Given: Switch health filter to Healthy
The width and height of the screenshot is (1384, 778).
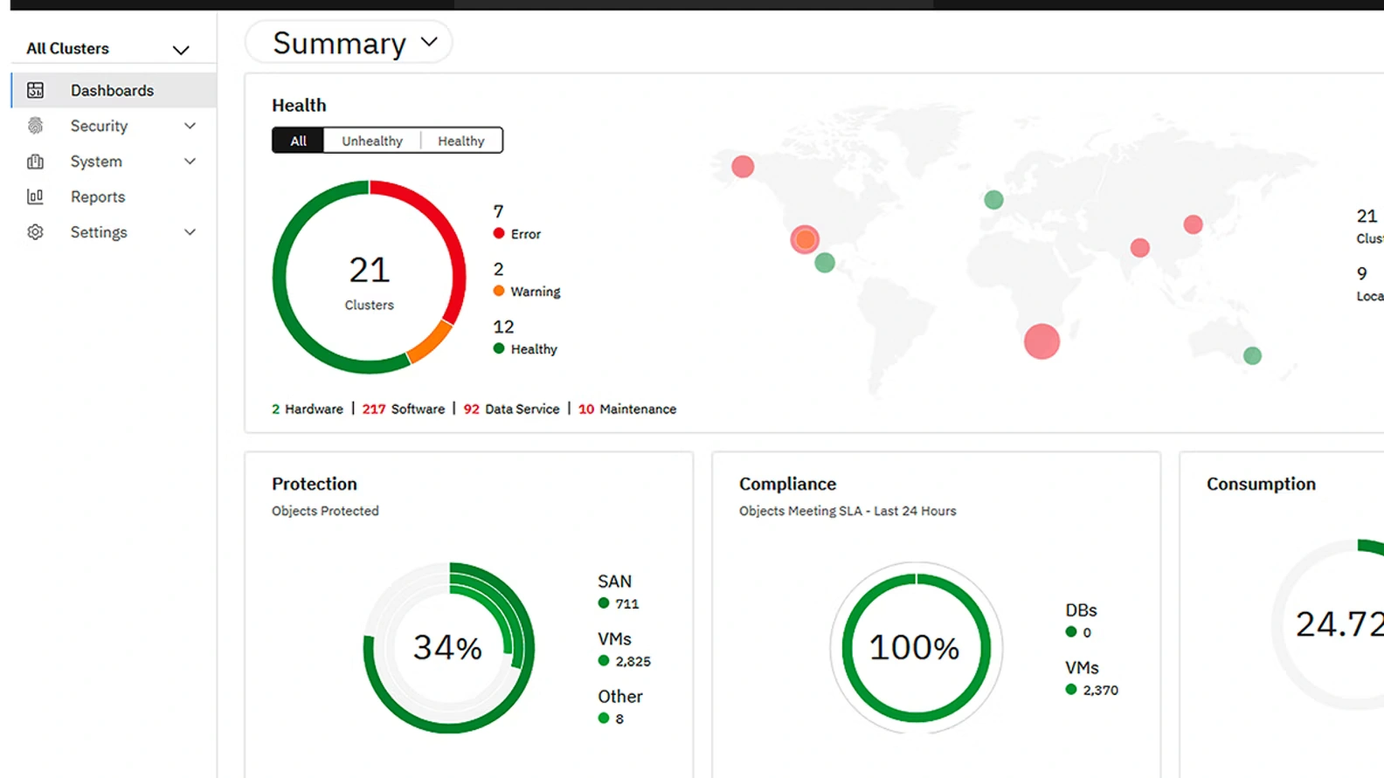Looking at the screenshot, I should (460, 141).
